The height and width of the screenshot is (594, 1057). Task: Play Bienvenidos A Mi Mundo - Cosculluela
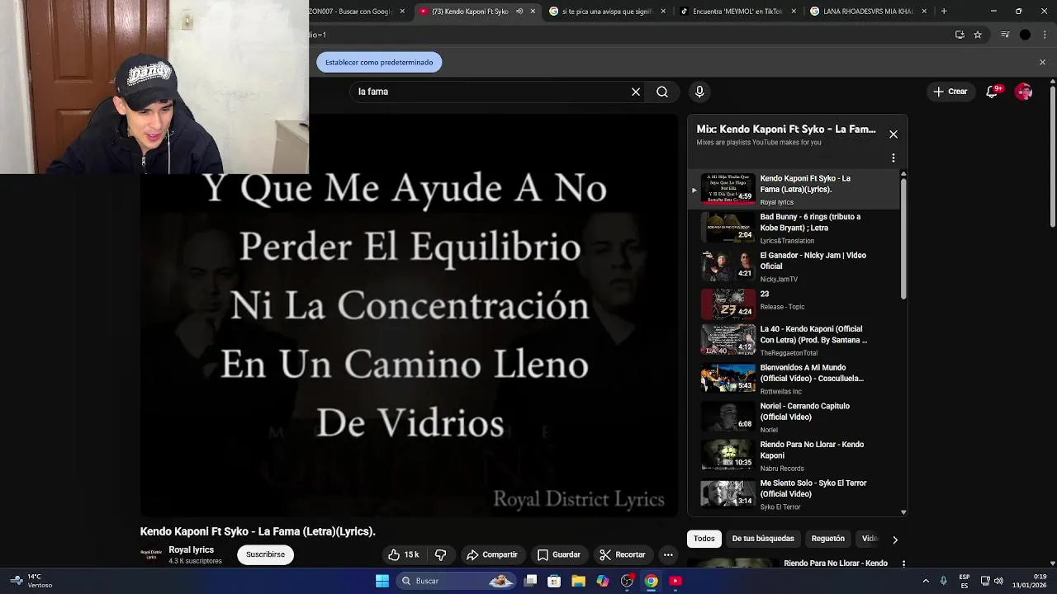click(793, 379)
